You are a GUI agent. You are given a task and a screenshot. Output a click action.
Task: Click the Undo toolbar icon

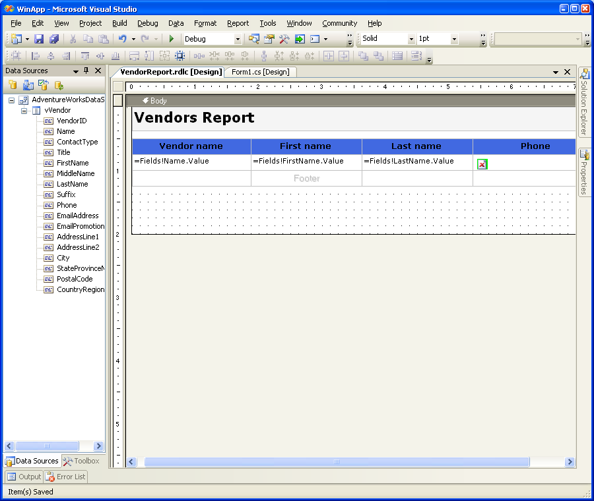point(122,39)
